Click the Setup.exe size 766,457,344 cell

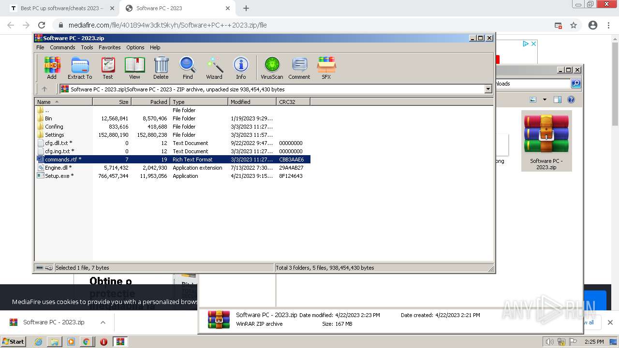tap(113, 176)
